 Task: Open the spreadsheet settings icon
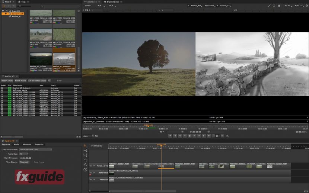(49, 81)
